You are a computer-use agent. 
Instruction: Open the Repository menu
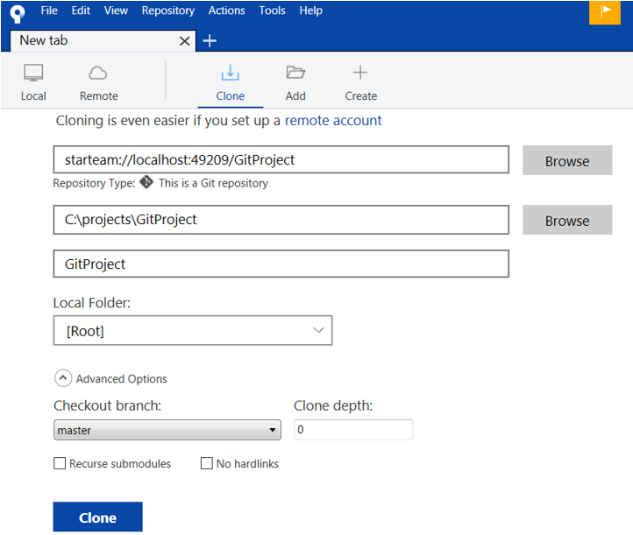[167, 11]
